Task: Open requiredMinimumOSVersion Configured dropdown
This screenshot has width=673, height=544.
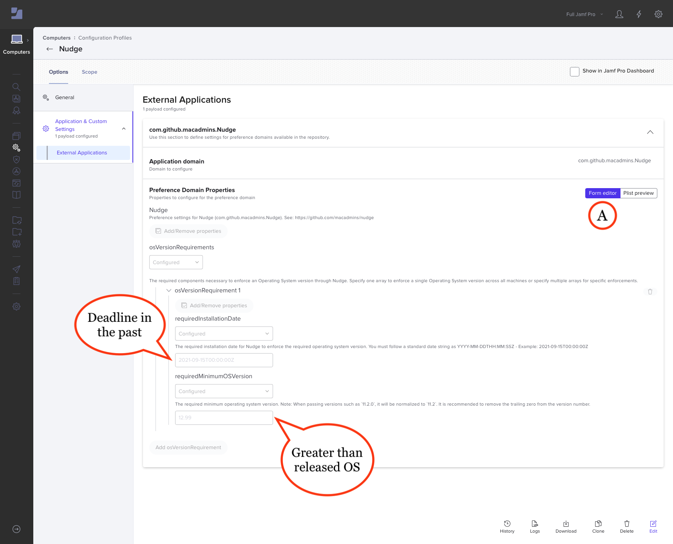Action: [224, 391]
